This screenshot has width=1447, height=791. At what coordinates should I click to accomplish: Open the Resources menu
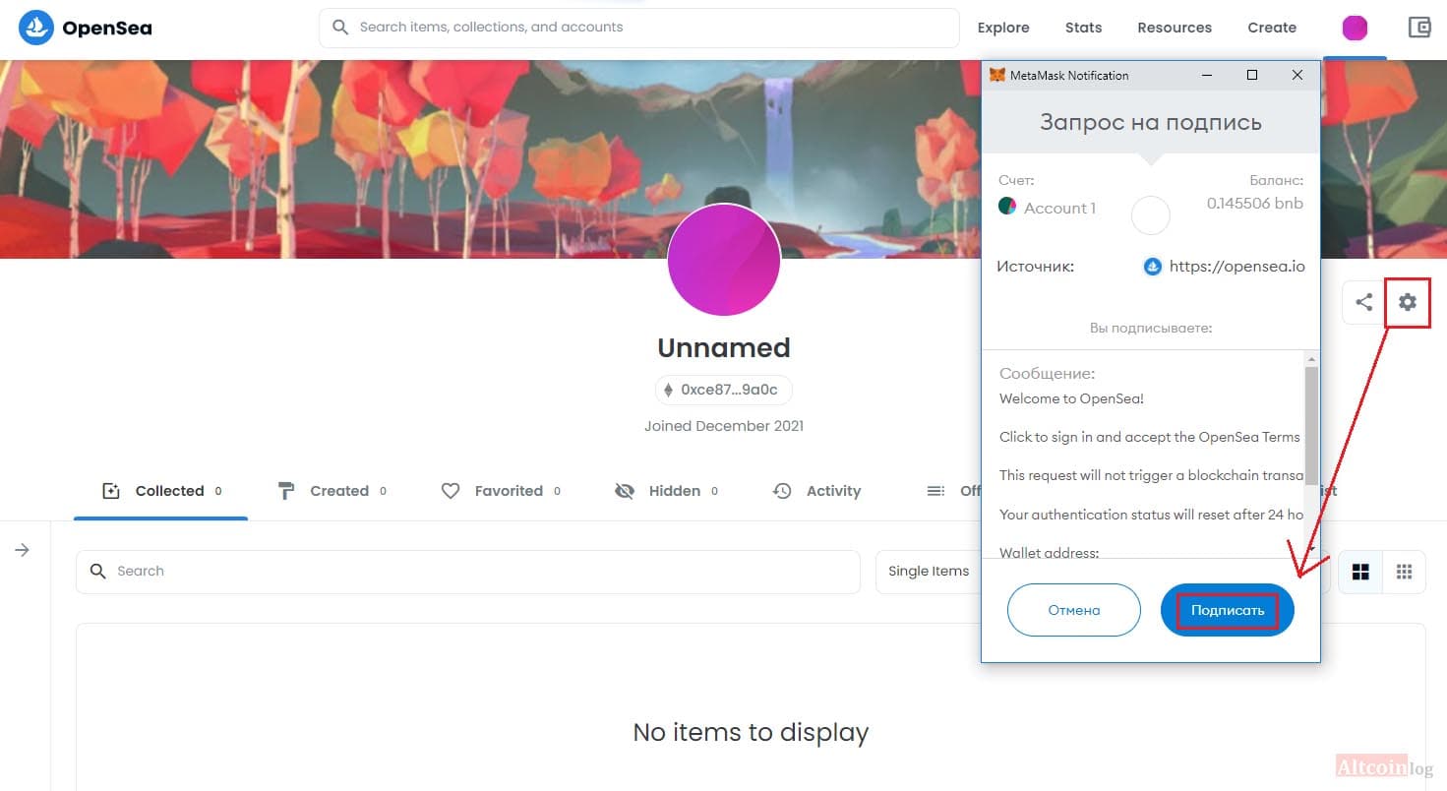click(1175, 28)
